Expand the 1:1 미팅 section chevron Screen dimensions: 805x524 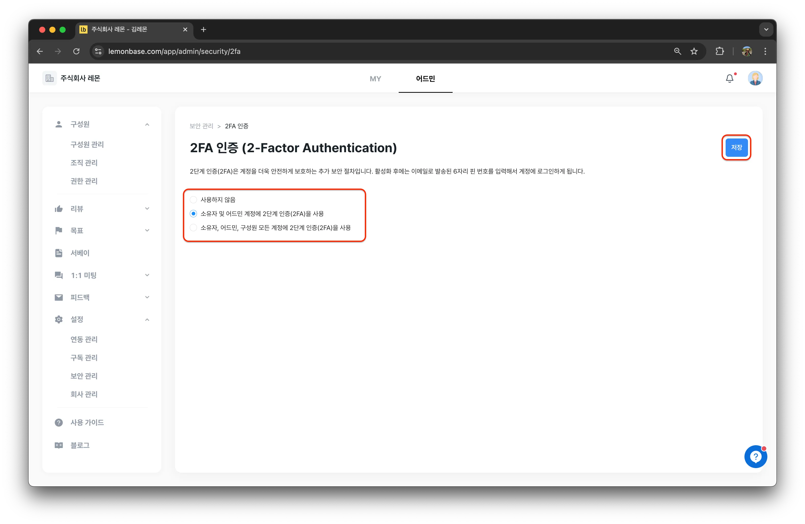click(x=147, y=275)
